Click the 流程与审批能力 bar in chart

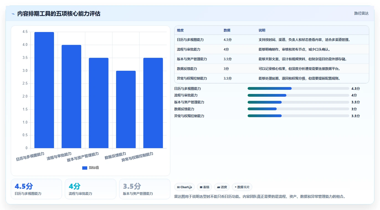(x=71, y=96)
